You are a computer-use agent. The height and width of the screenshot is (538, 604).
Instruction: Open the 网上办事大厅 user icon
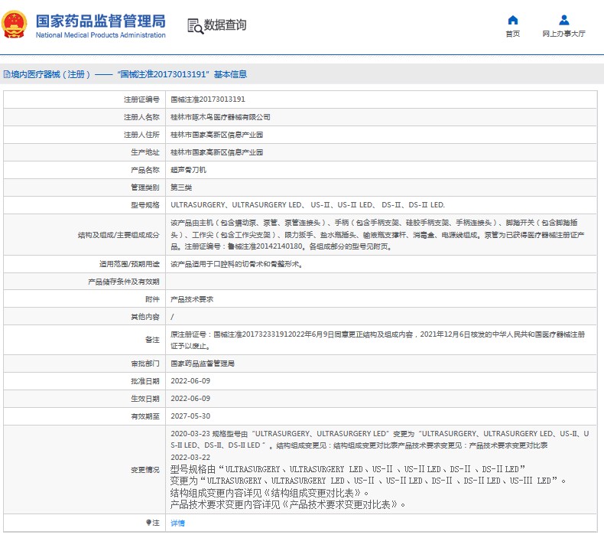pos(564,20)
